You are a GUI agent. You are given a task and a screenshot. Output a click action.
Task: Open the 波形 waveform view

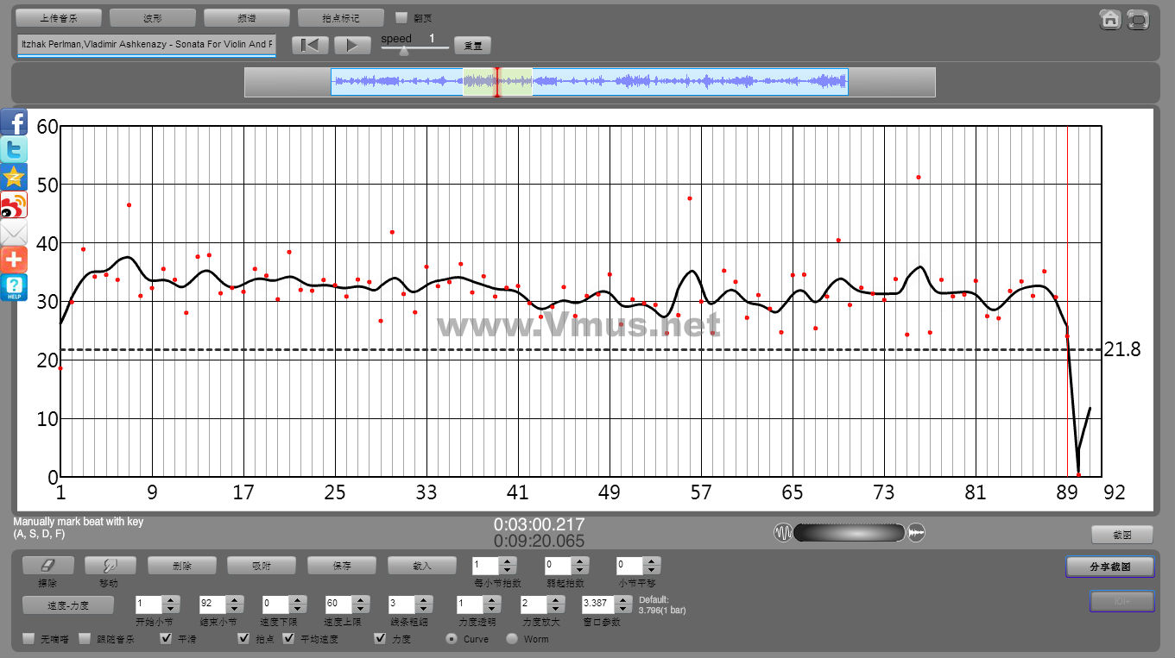152,18
